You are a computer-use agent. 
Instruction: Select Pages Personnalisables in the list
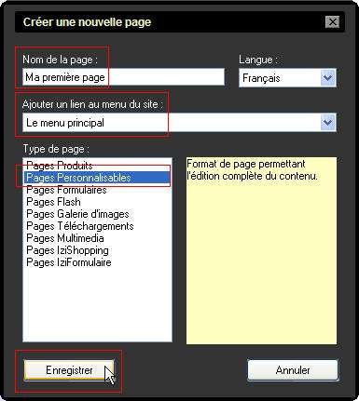97,178
